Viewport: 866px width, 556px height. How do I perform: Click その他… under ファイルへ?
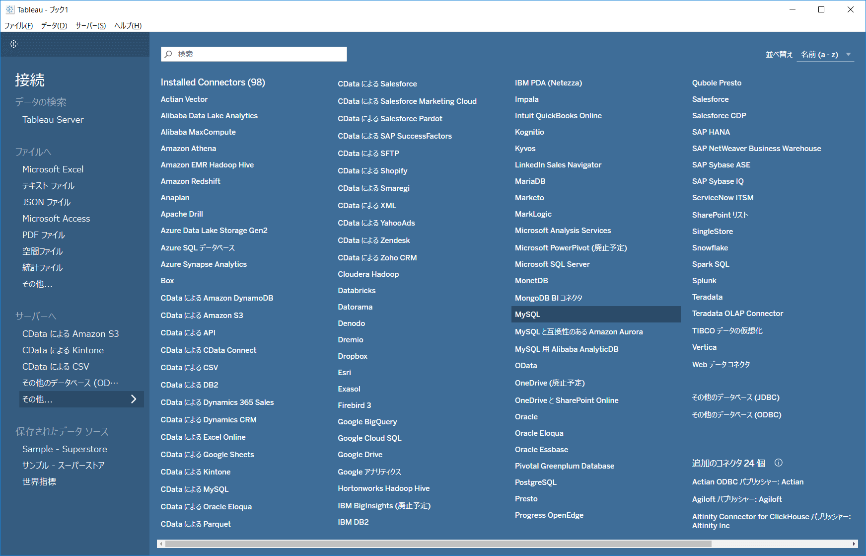pos(37,284)
